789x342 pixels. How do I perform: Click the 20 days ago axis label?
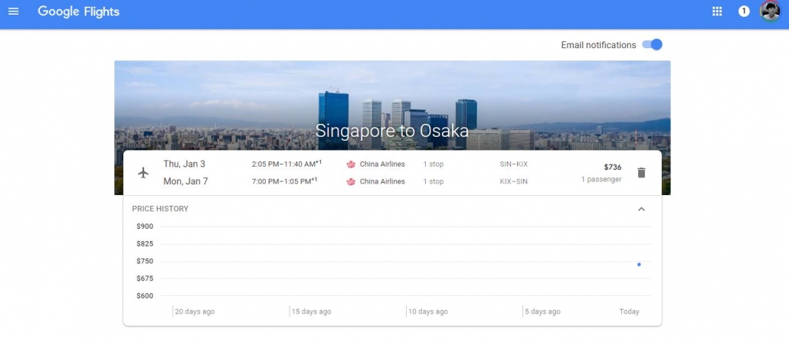tap(195, 312)
